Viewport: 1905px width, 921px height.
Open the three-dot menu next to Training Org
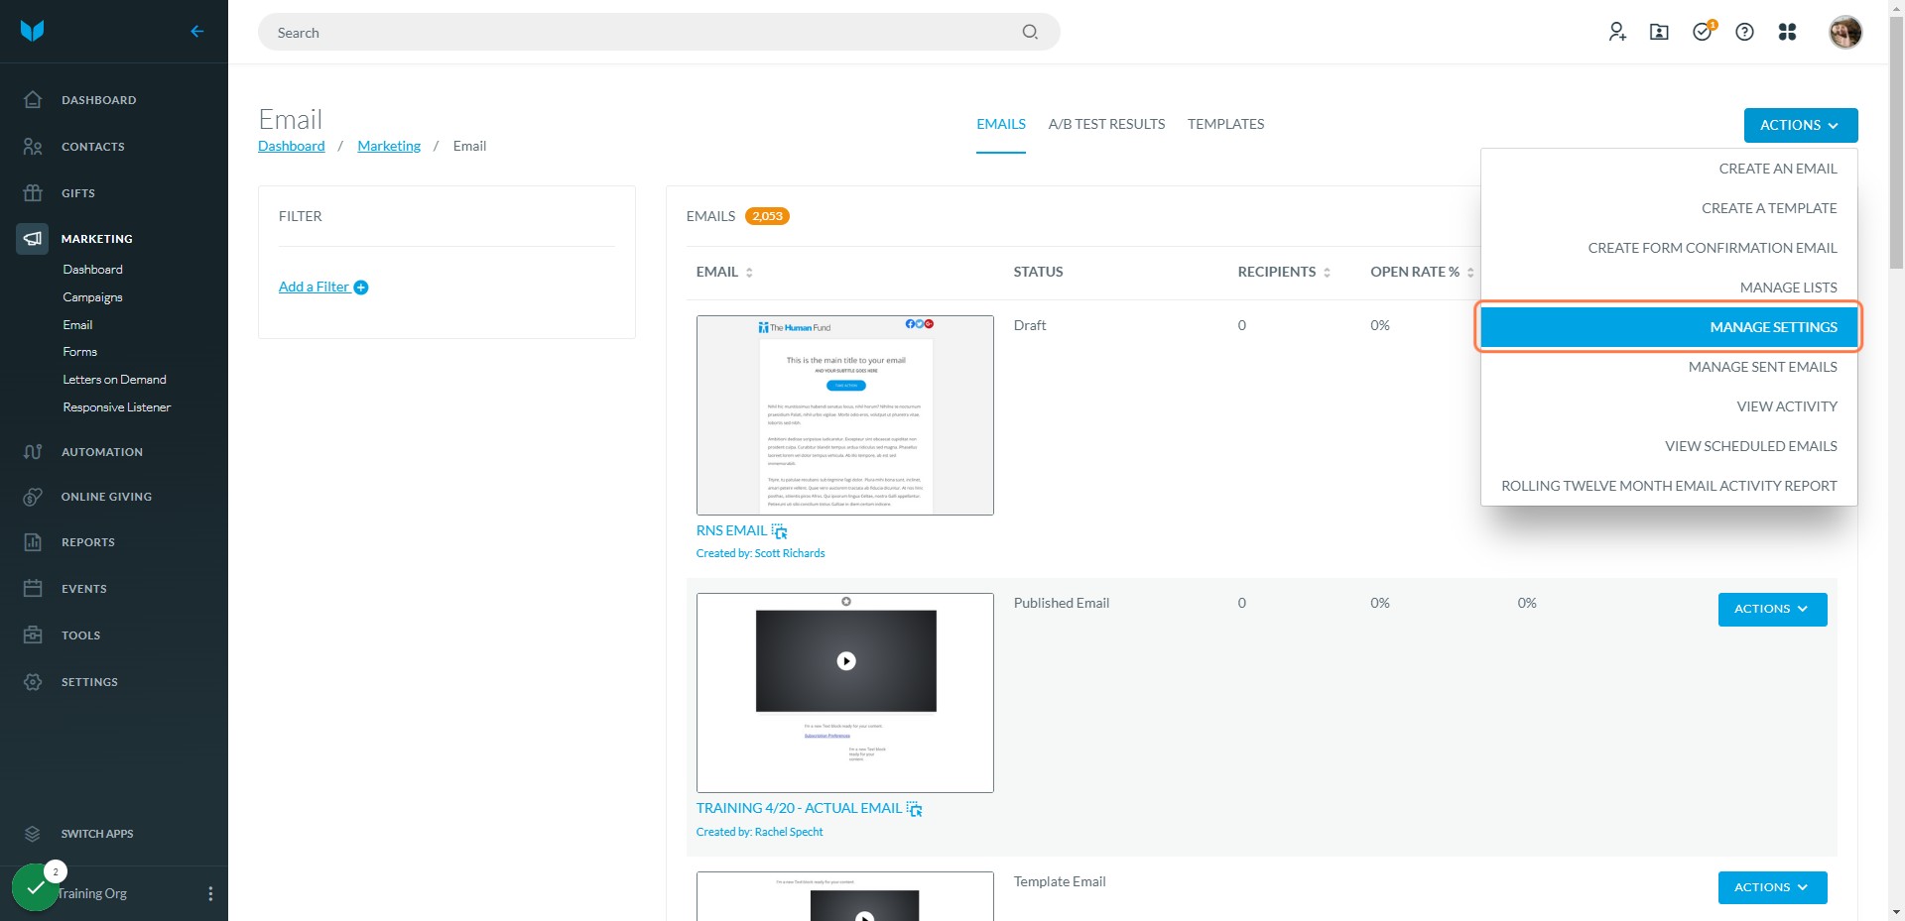click(210, 893)
